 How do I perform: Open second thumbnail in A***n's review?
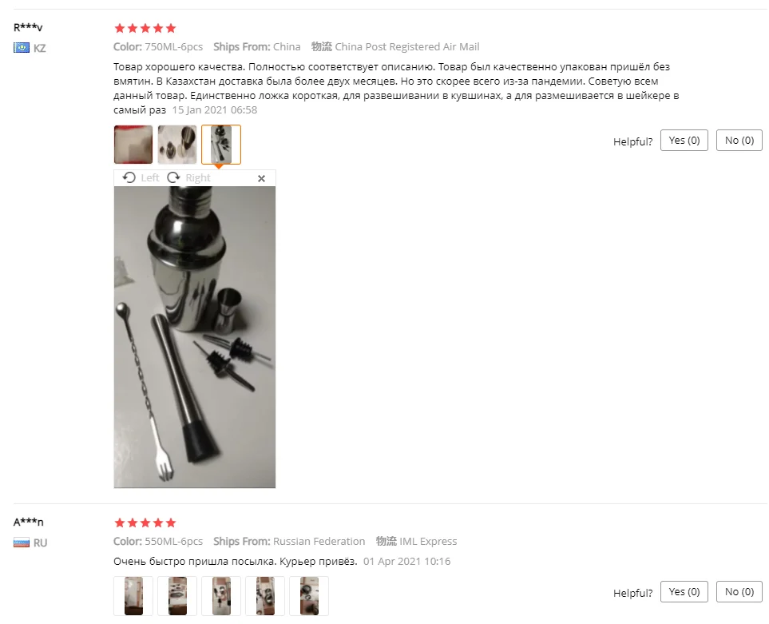point(177,595)
